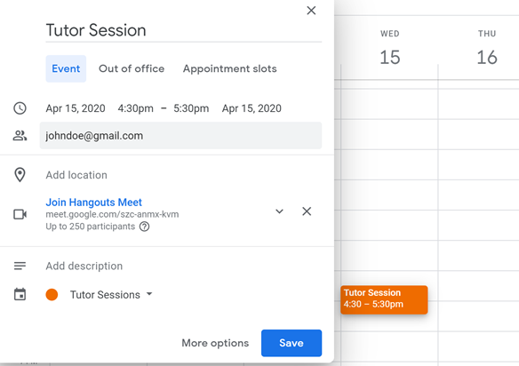Open More options for the event

tap(215, 343)
